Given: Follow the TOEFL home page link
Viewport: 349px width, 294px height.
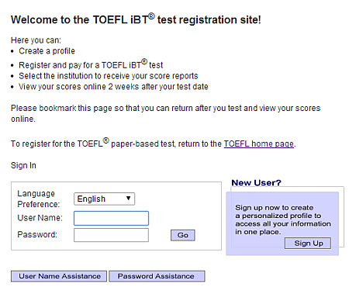Looking at the screenshot, I should click(x=259, y=144).
